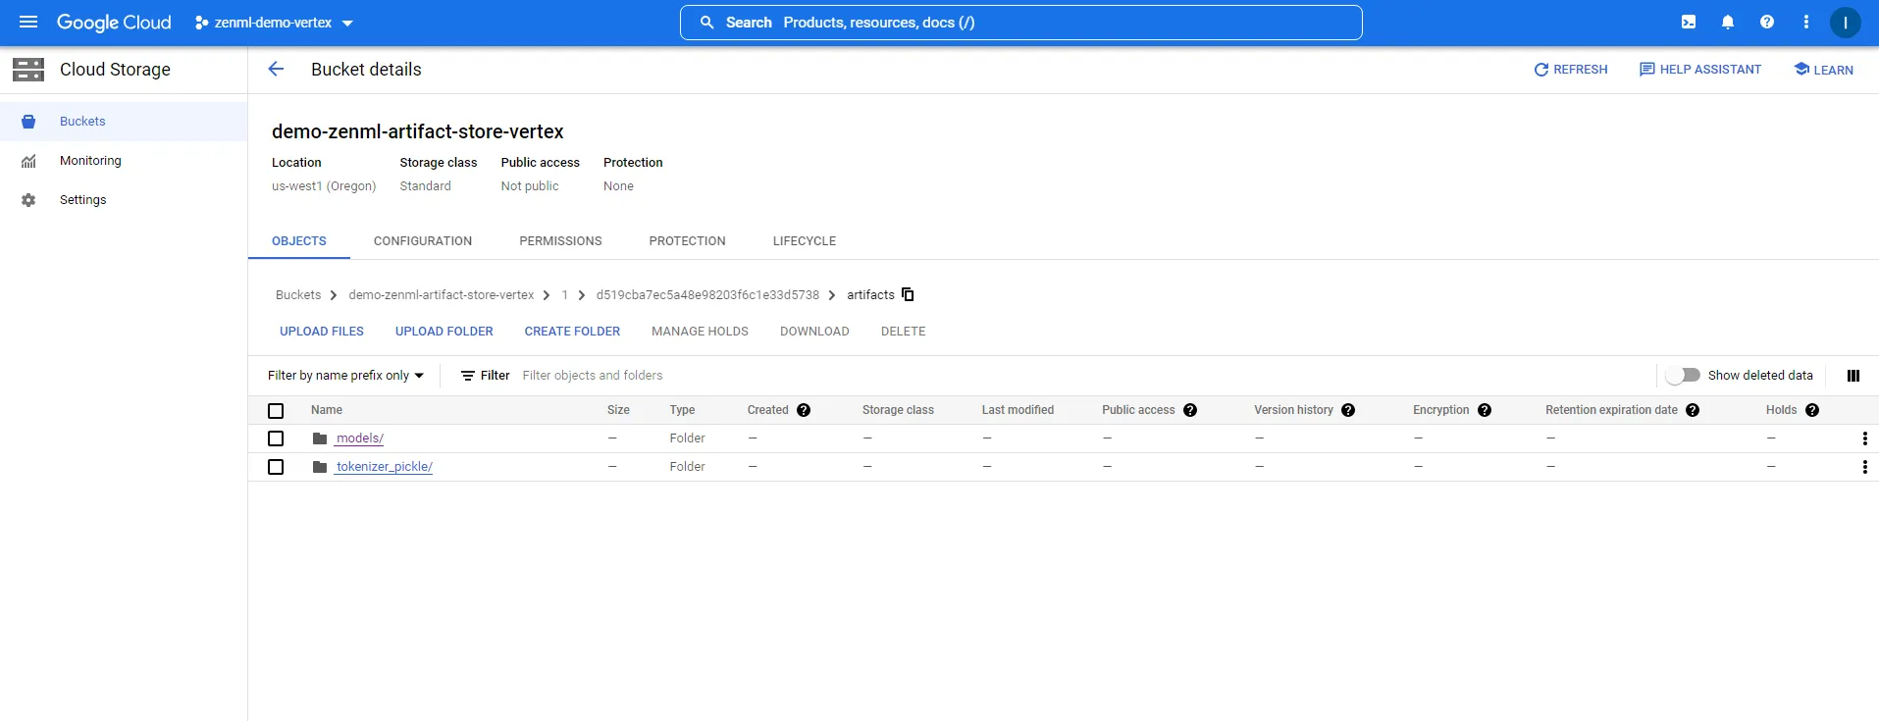Show help for Holds column
This screenshot has height=721, width=1879.
pyautogui.click(x=1812, y=410)
